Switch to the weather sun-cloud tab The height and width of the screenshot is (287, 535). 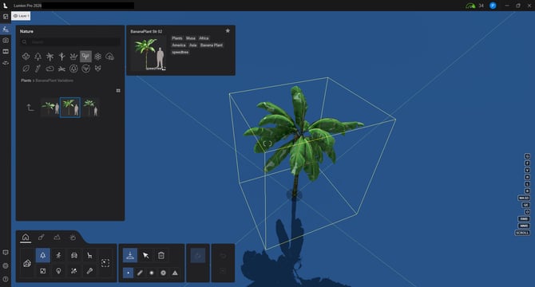[x=73, y=237]
